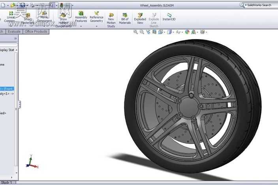The width and height of the screenshot is (278, 185).
Task: Click the View Settings icon
Action: point(202,32)
